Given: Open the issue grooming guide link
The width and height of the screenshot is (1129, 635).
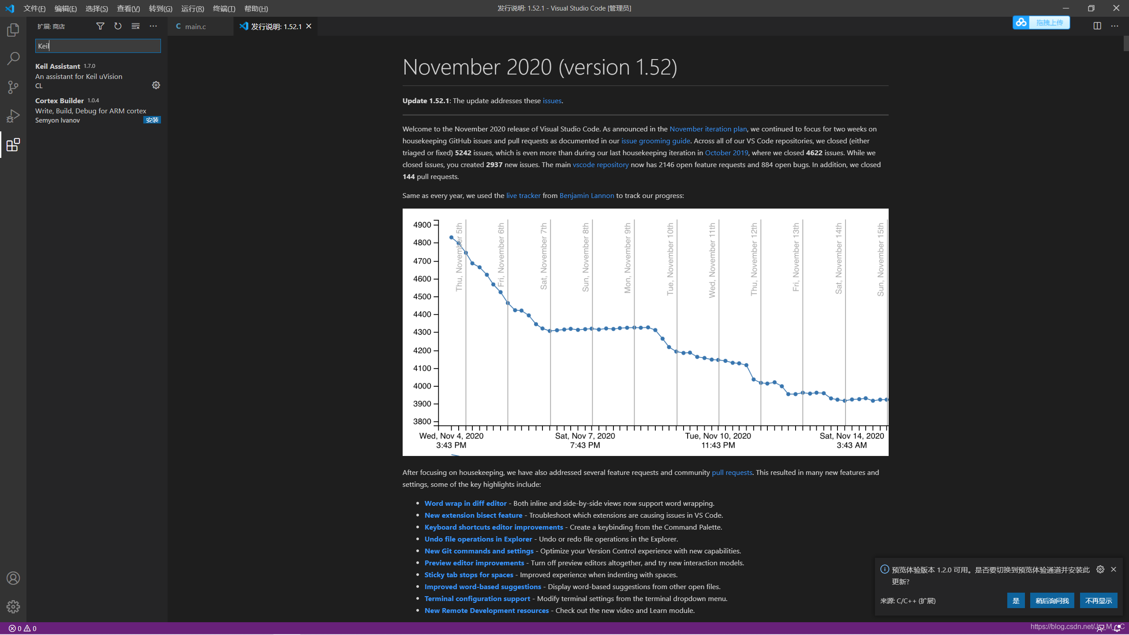Looking at the screenshot, I should click(x=656, y=141).
